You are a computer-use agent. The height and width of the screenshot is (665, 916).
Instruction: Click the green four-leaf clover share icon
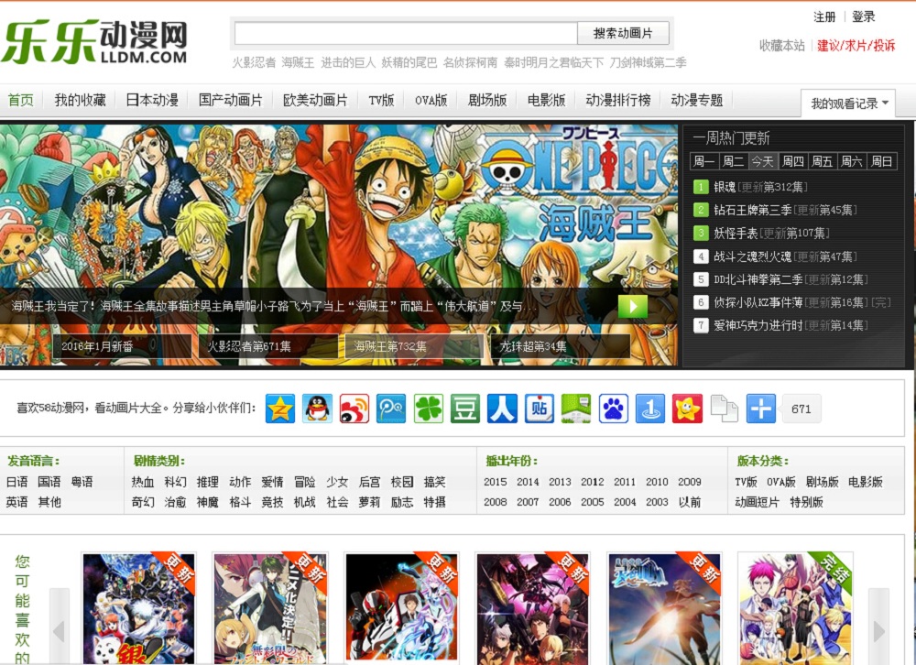tap(428, 408)
